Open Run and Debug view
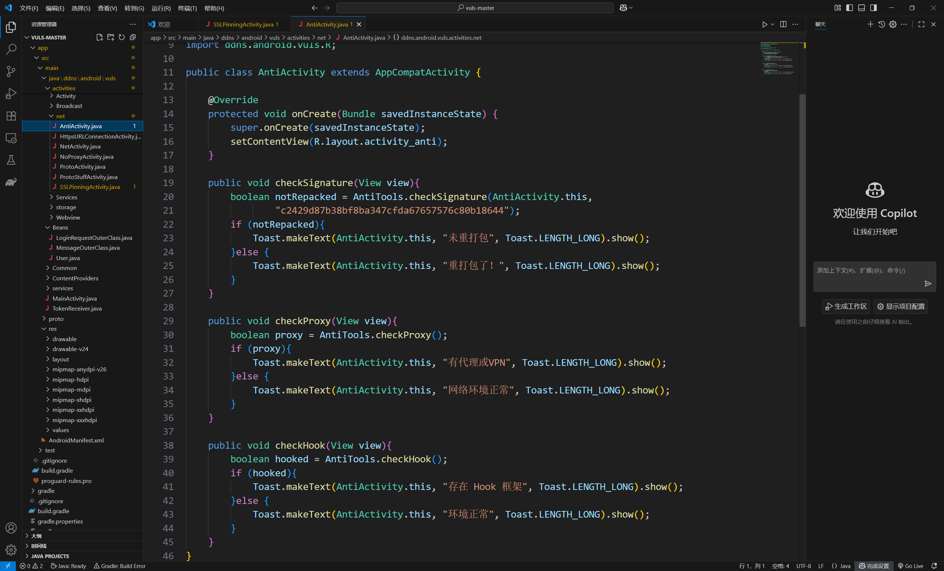 coord(11,93)
